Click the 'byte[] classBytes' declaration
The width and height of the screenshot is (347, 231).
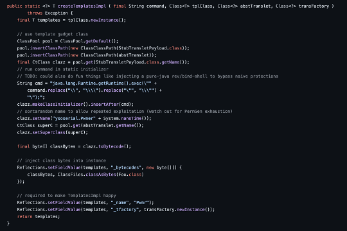click(54, 146)
